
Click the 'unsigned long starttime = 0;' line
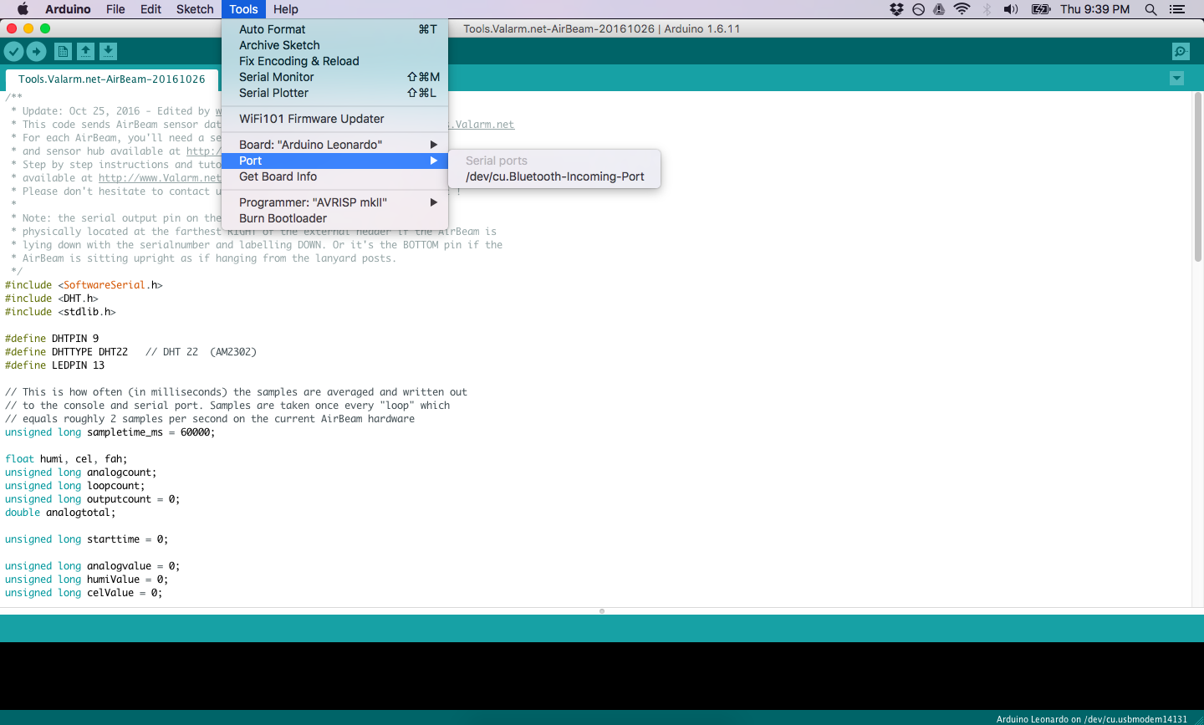tap(87, 539)
